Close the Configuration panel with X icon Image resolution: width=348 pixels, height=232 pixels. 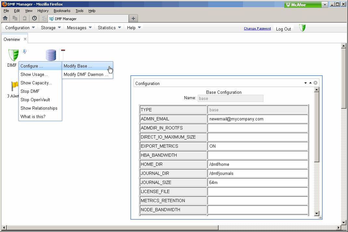(x=315, y=83)
